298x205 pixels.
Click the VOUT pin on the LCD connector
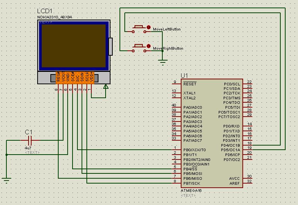tap(63, 77)
